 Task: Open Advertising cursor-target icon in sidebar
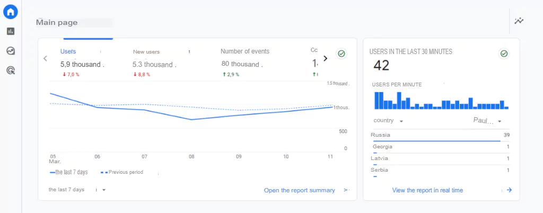[x=11, y=71]
